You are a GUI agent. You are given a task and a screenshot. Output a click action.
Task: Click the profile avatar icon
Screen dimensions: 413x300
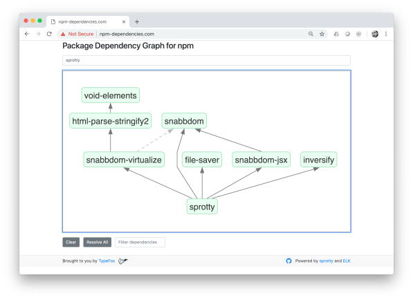pyautogui.click(x=375, y=34)
